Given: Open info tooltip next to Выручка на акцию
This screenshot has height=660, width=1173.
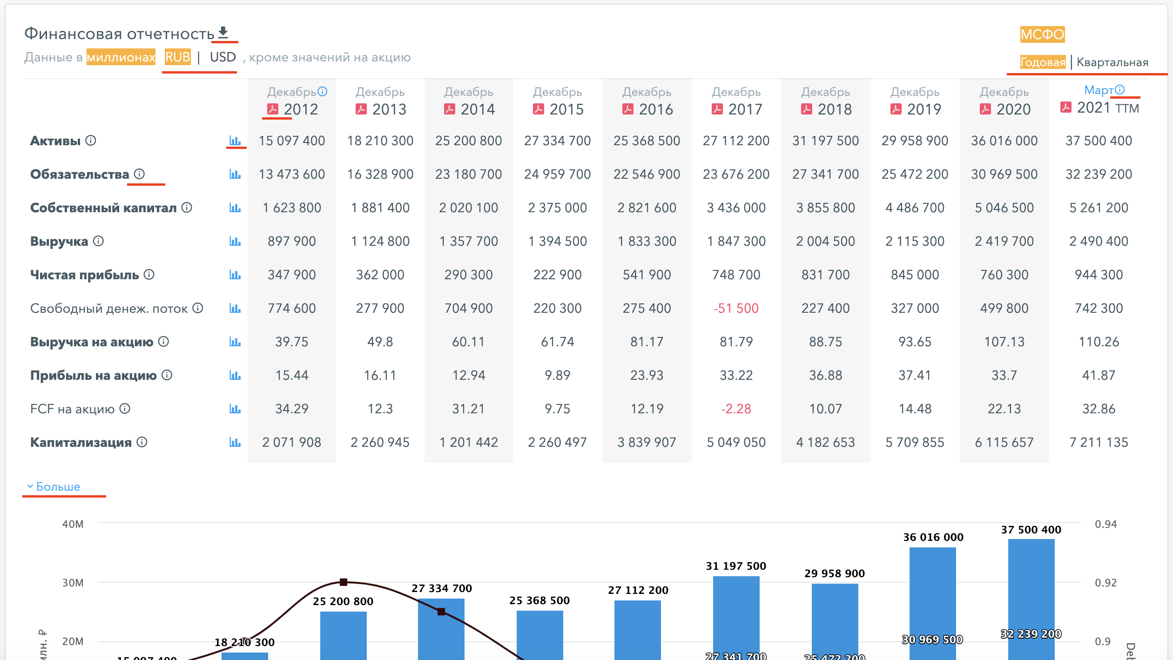Looking at the screenshot, I should tap(163, 341).
